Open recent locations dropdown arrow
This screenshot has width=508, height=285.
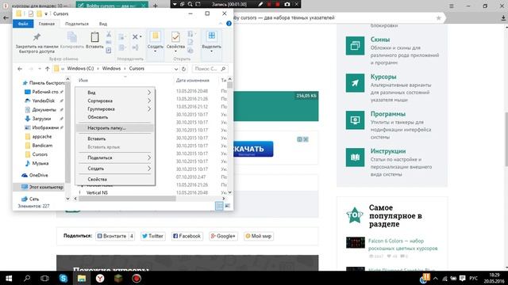click(40, 69)
